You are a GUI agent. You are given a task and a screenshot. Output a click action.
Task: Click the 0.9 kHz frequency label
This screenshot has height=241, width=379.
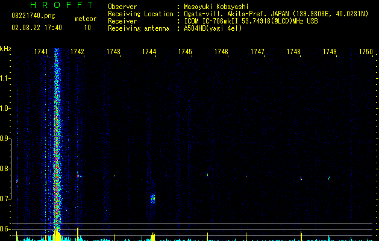coord(5,139)
